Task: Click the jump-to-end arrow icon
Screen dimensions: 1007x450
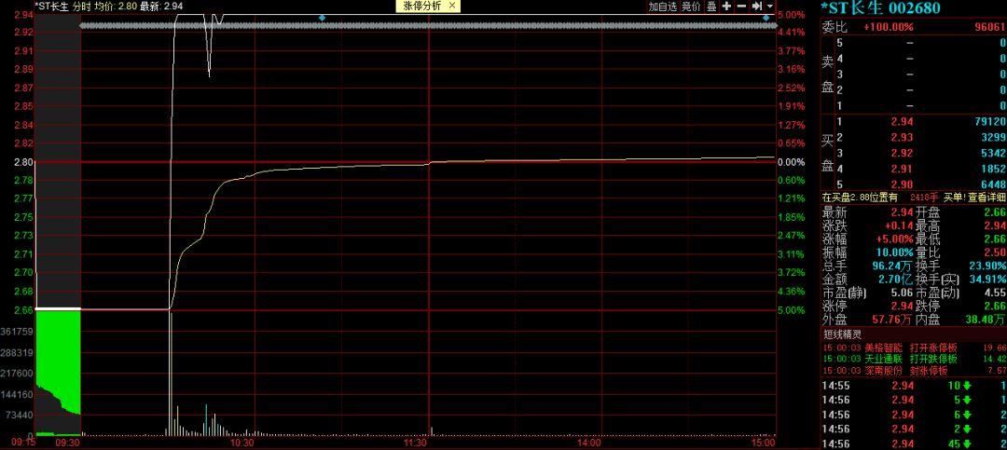Action: pos(756,6)
